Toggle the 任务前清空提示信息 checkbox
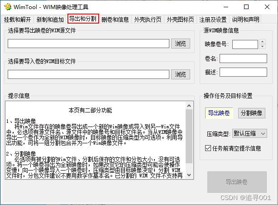 (x=208, y=148)
